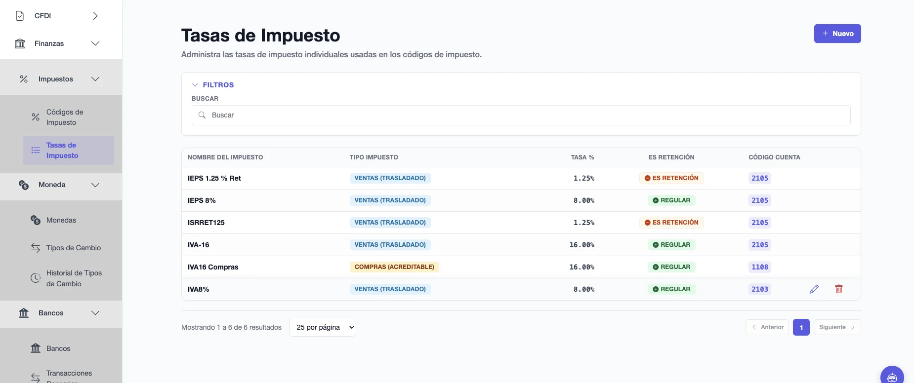Image resolution: width=914 pixels, height=383 pixels.
Task: Click the Finanzas bank building icon
Action: pyautogui.click(x=20, y=43)
